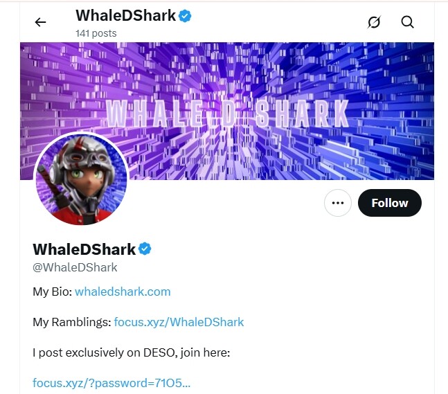Click verified badge beside header title
Screen dimensions: 448x394
click(186, 16)
